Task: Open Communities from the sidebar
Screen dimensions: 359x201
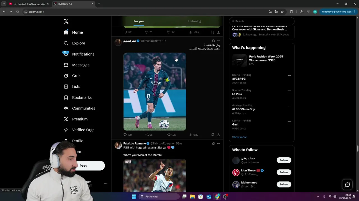Action: (x=79, y=108)
